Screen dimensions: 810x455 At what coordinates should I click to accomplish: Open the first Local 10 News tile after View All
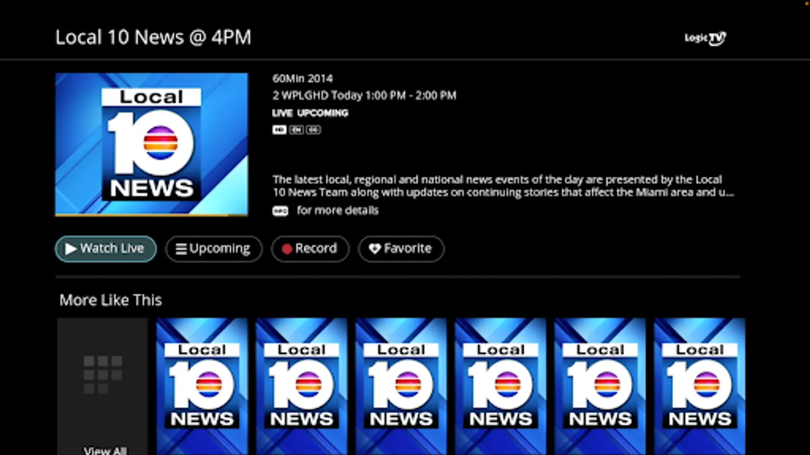coord(202,387)
